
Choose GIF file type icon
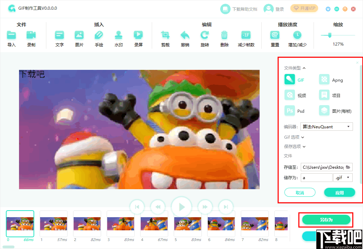[x=290, y=80]
